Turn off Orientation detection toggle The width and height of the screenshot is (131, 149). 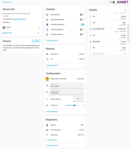tap(82, 24)
